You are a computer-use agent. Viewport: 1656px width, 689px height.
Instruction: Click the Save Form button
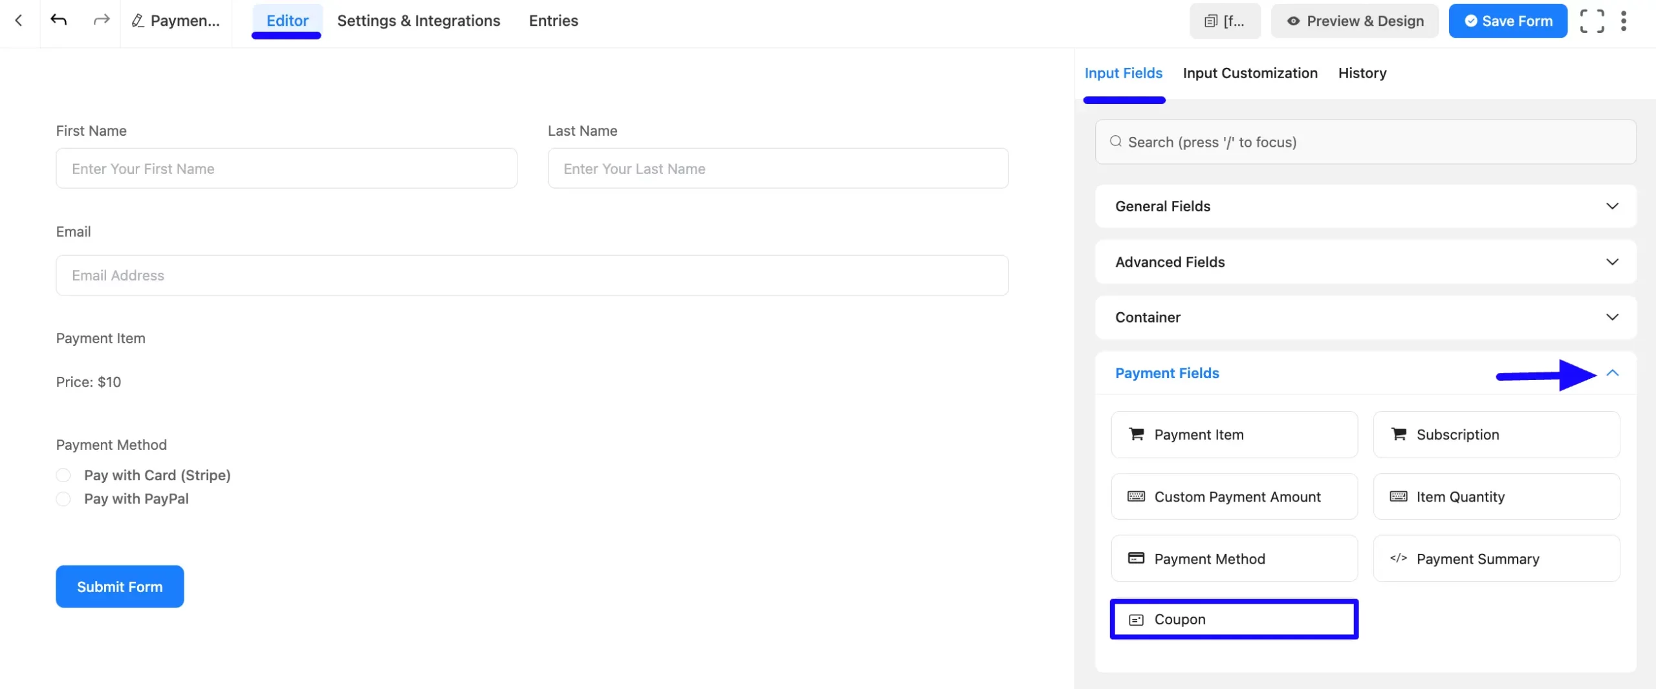(1507, 20)
